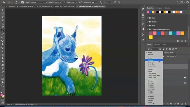The image size is (190, 107).
Task: Select the Type tool
Action: [x=3, y=68]
